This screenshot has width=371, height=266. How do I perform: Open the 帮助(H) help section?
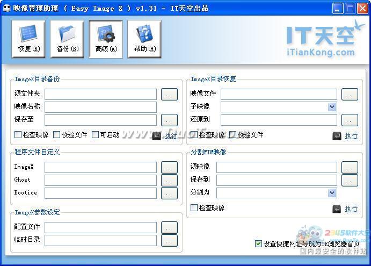coord(144,39)
